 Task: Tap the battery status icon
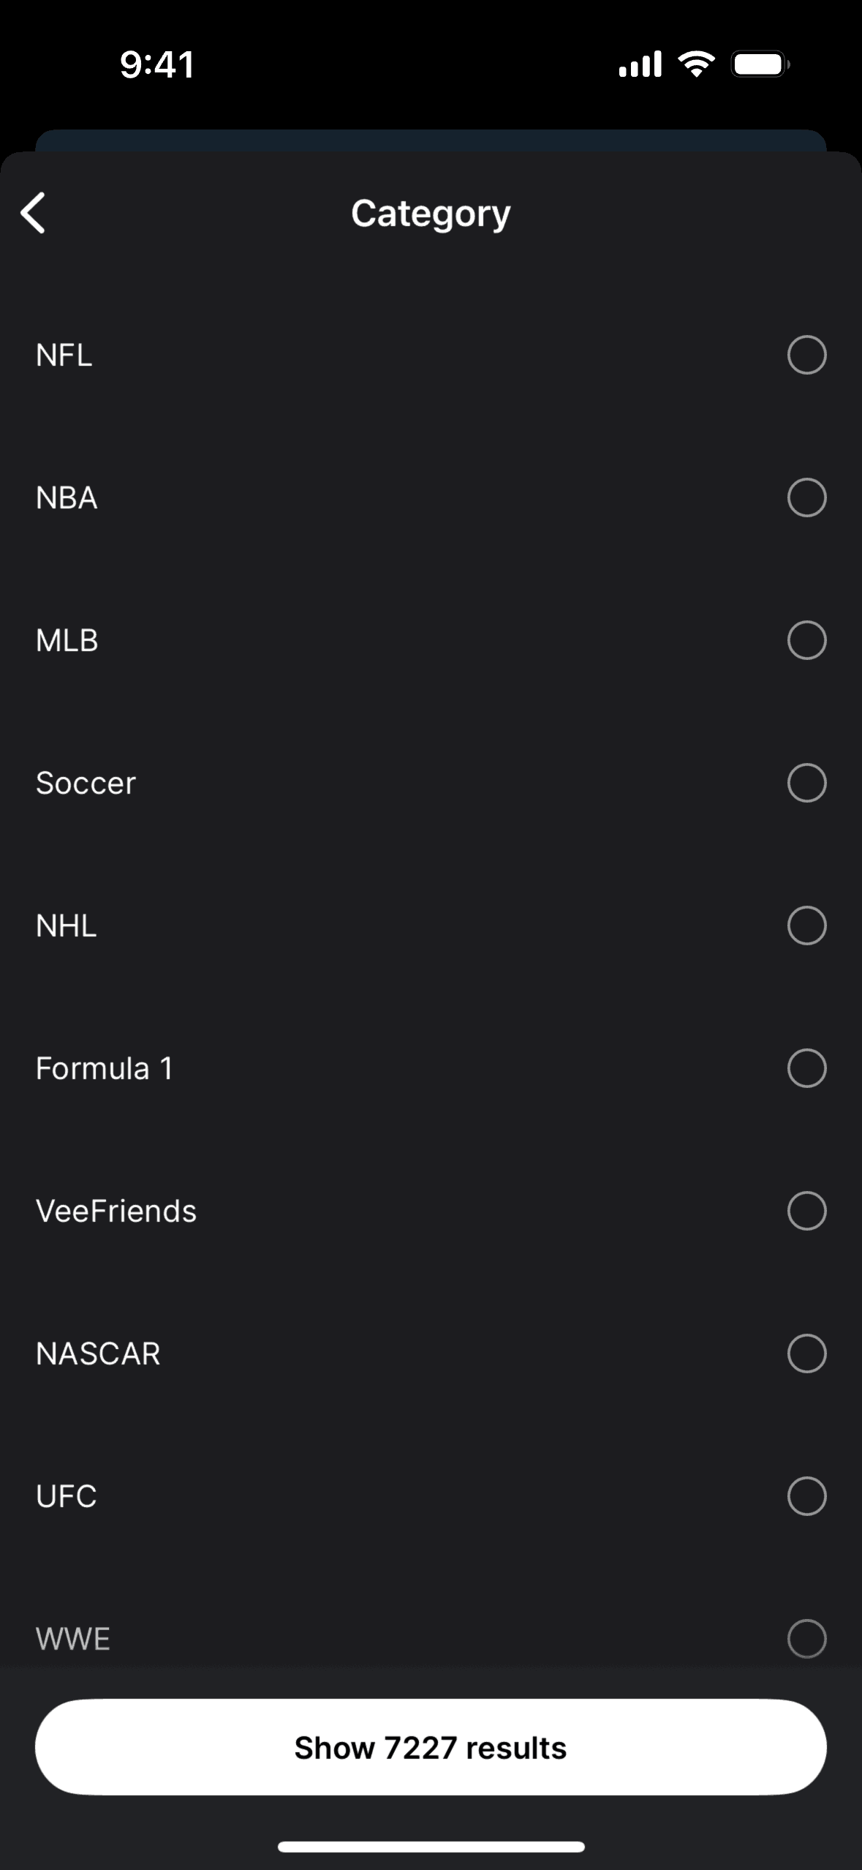(760, 64)
